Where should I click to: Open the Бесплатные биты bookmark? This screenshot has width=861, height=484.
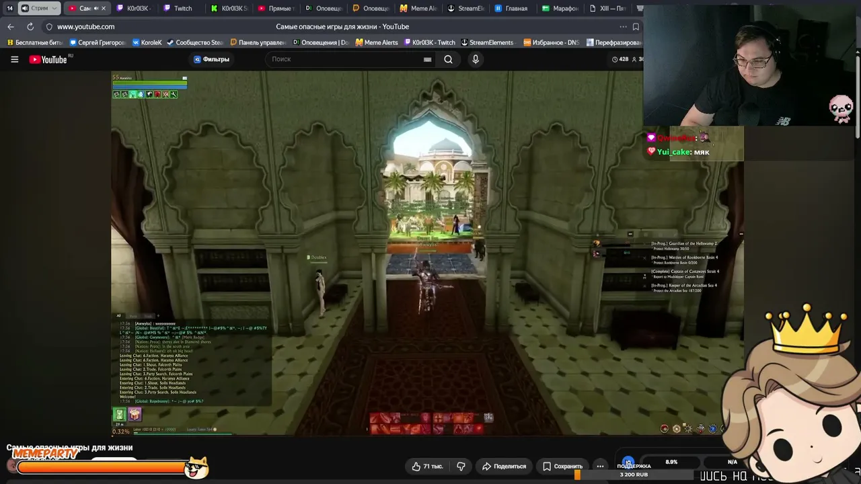(x=34, y=42)
